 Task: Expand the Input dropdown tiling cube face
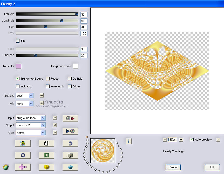click(x=31, y=118)
